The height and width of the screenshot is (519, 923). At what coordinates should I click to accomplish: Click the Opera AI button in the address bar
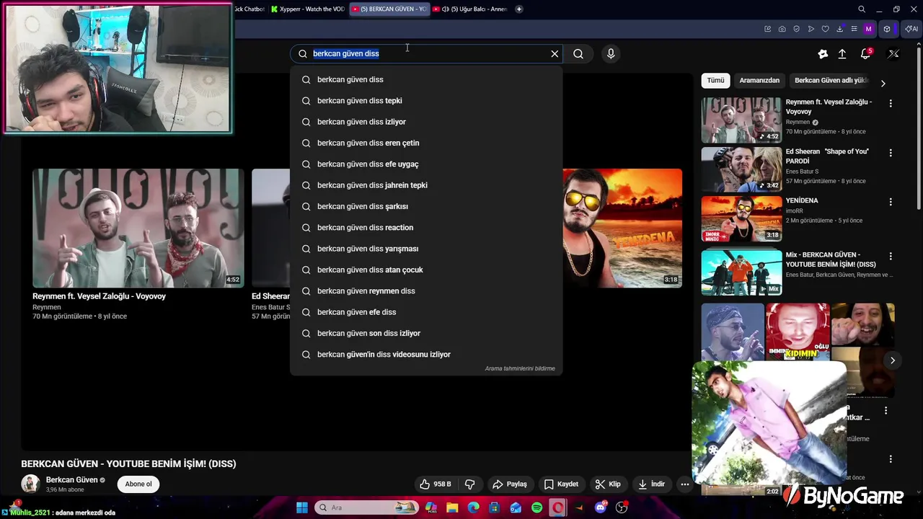[x=911, y=29]
